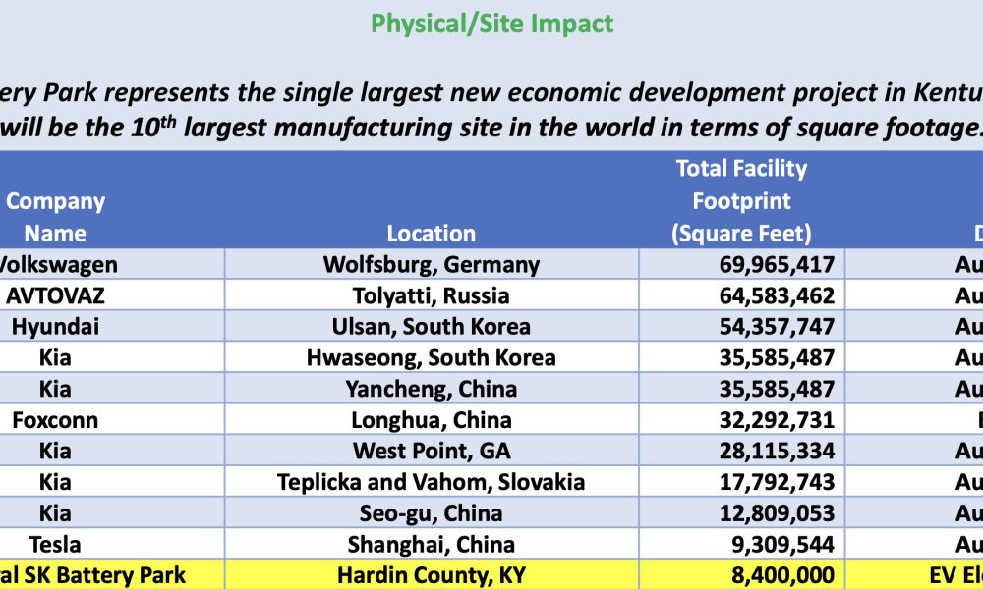
Task: Click the footprint value 9,309,544
Action: point(741,544)
